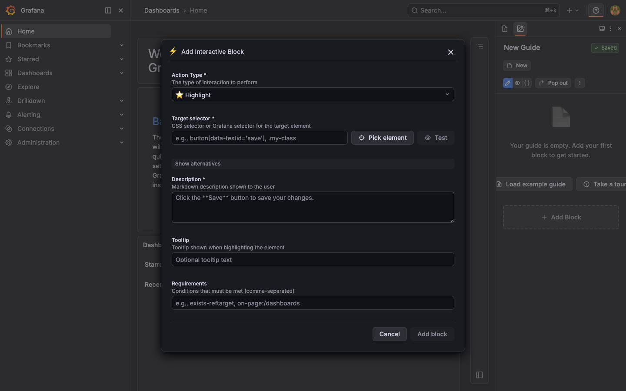Click the Grafana logo icon

(10, 10)
